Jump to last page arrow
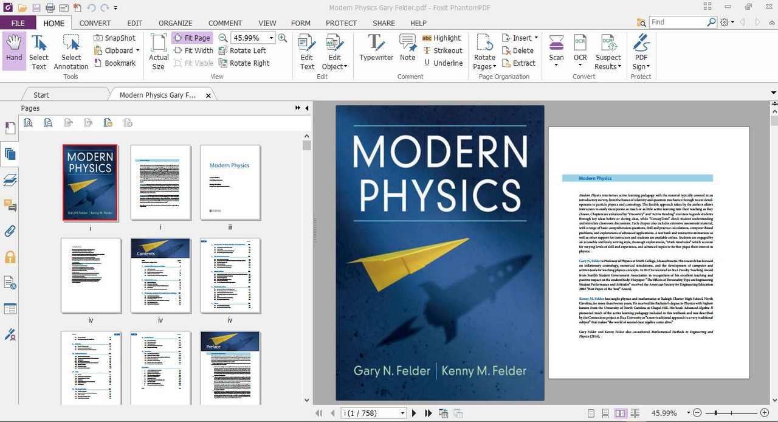 pyautogui.click(x=429, y=413)
